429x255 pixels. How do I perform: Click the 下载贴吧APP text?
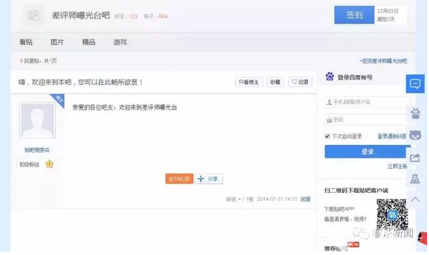coord(339,209)
